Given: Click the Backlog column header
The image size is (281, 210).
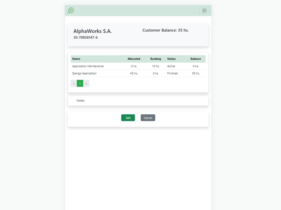Looking at the screenshot, I should (156, 59).
